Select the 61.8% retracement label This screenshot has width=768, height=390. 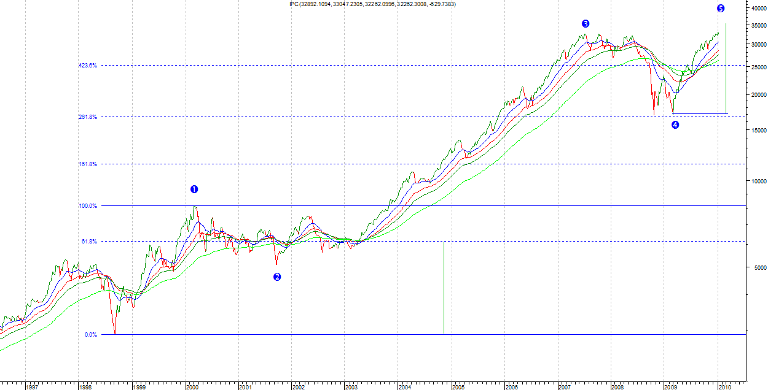[89, 242]
